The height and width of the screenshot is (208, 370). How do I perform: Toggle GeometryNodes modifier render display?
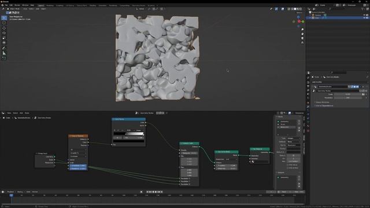point(357,87)
